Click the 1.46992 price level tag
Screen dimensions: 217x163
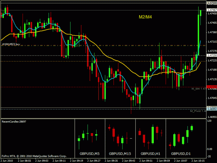coord(212,109)
